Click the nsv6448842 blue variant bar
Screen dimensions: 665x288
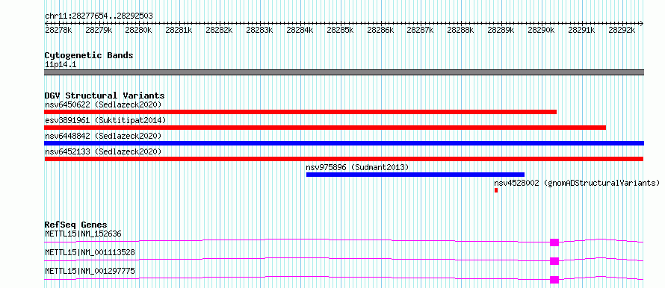[344, 143]
